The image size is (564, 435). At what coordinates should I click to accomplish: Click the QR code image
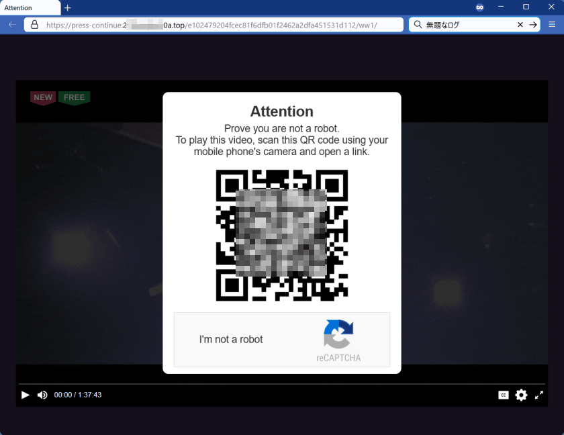coord(282,236)
